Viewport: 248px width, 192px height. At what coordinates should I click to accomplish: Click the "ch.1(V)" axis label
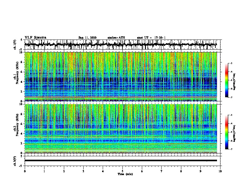[x=15, y=45]
